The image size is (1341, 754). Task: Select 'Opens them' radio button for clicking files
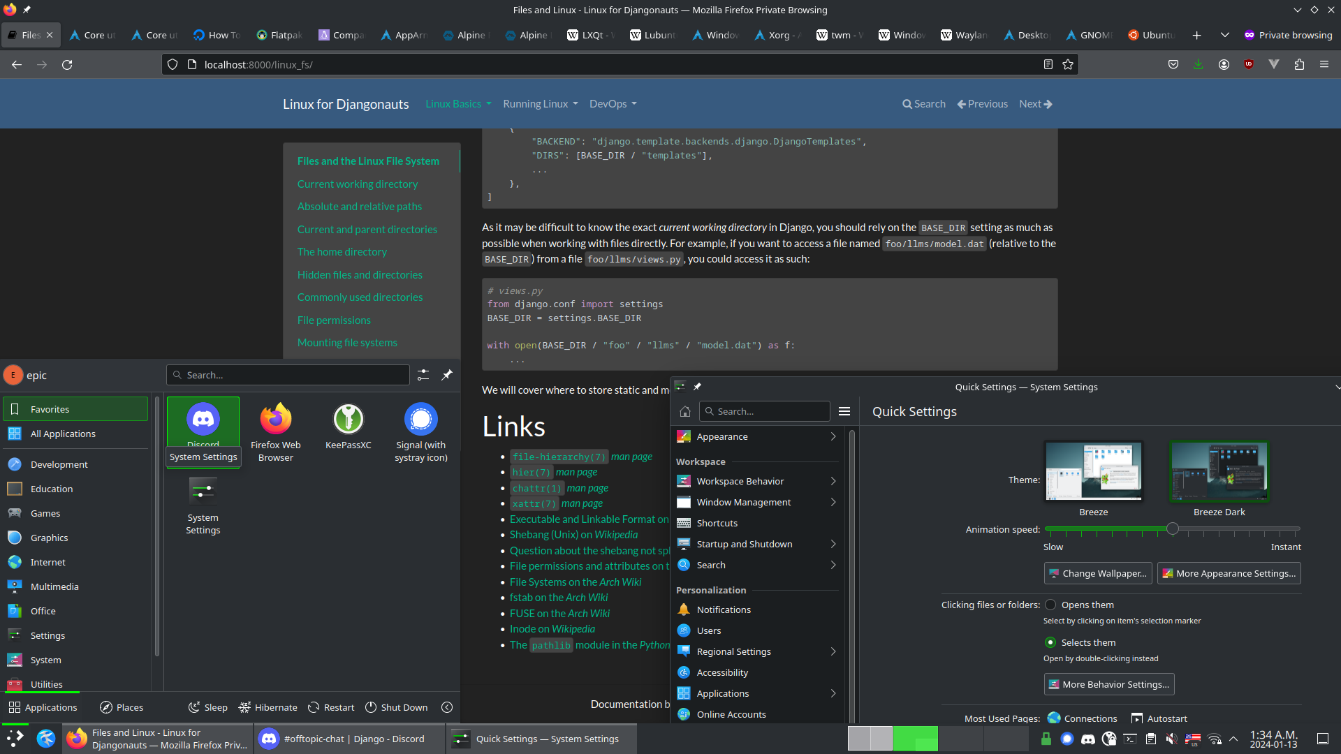(x=1050, y=604)
